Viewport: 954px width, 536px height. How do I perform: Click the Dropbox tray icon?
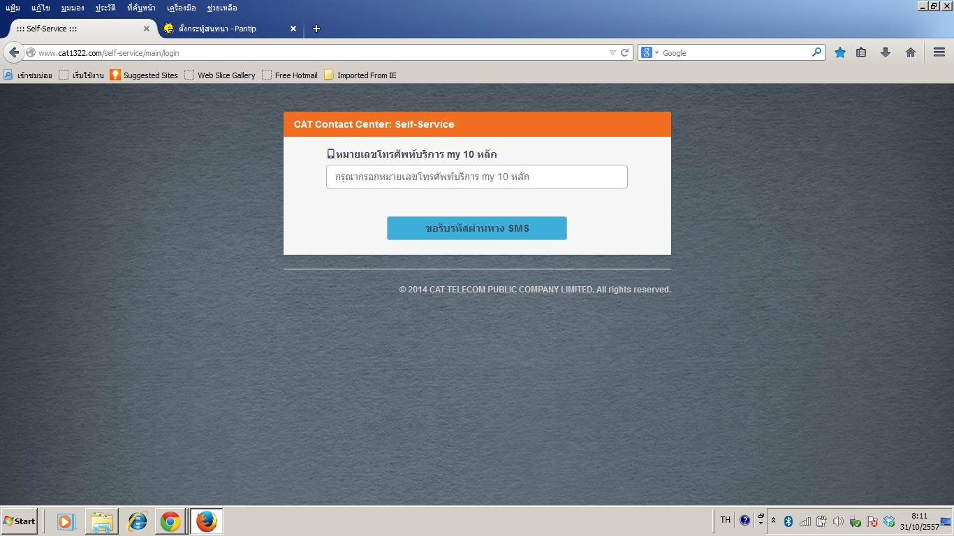point(889,521)
